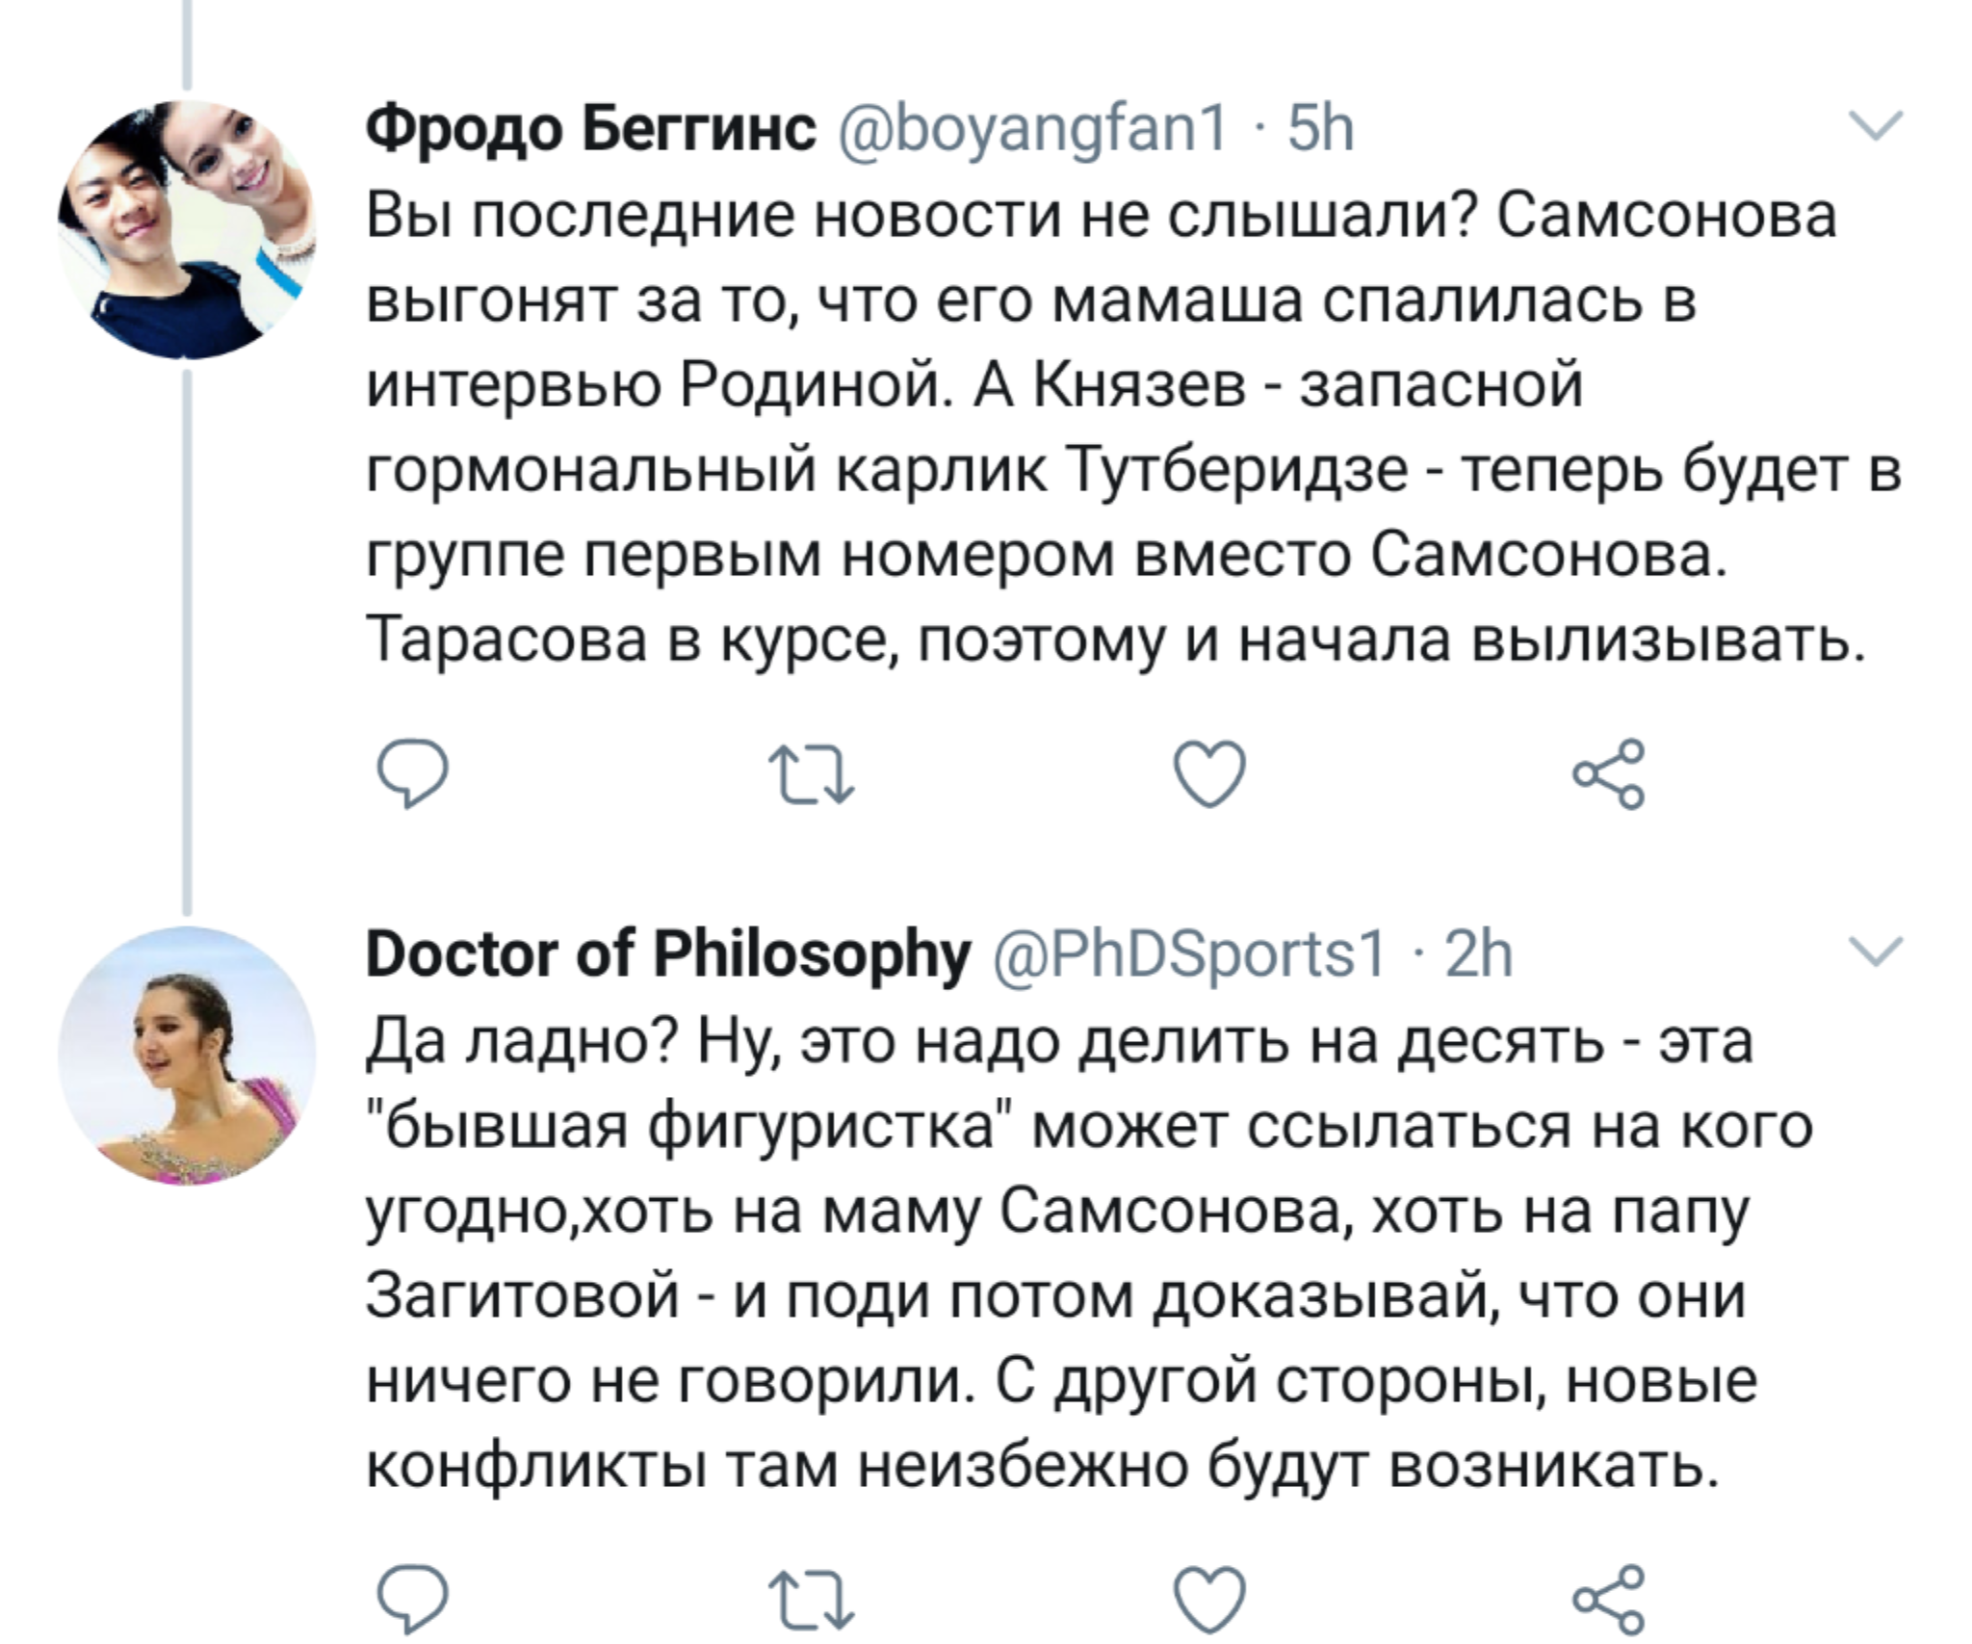Screen dimensions: 1972x1644
Task: Like the Фродо Беггинс tweet
Action: click(x=1210, y=775)
